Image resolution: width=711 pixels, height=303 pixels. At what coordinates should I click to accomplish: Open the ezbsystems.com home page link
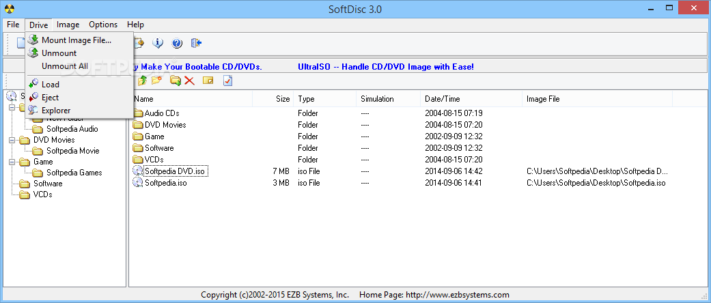click(x=458, y=294)
